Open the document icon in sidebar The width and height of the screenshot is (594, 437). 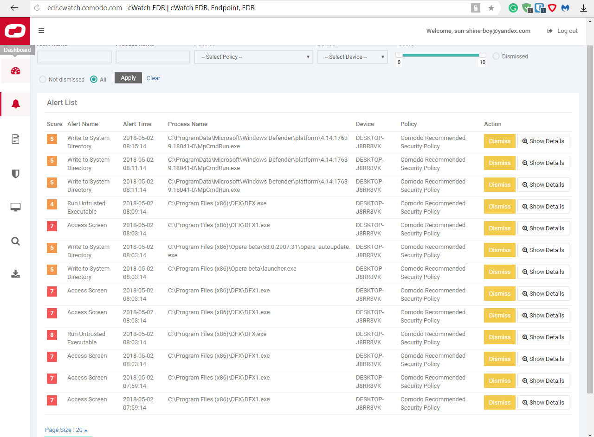point(15,139)
